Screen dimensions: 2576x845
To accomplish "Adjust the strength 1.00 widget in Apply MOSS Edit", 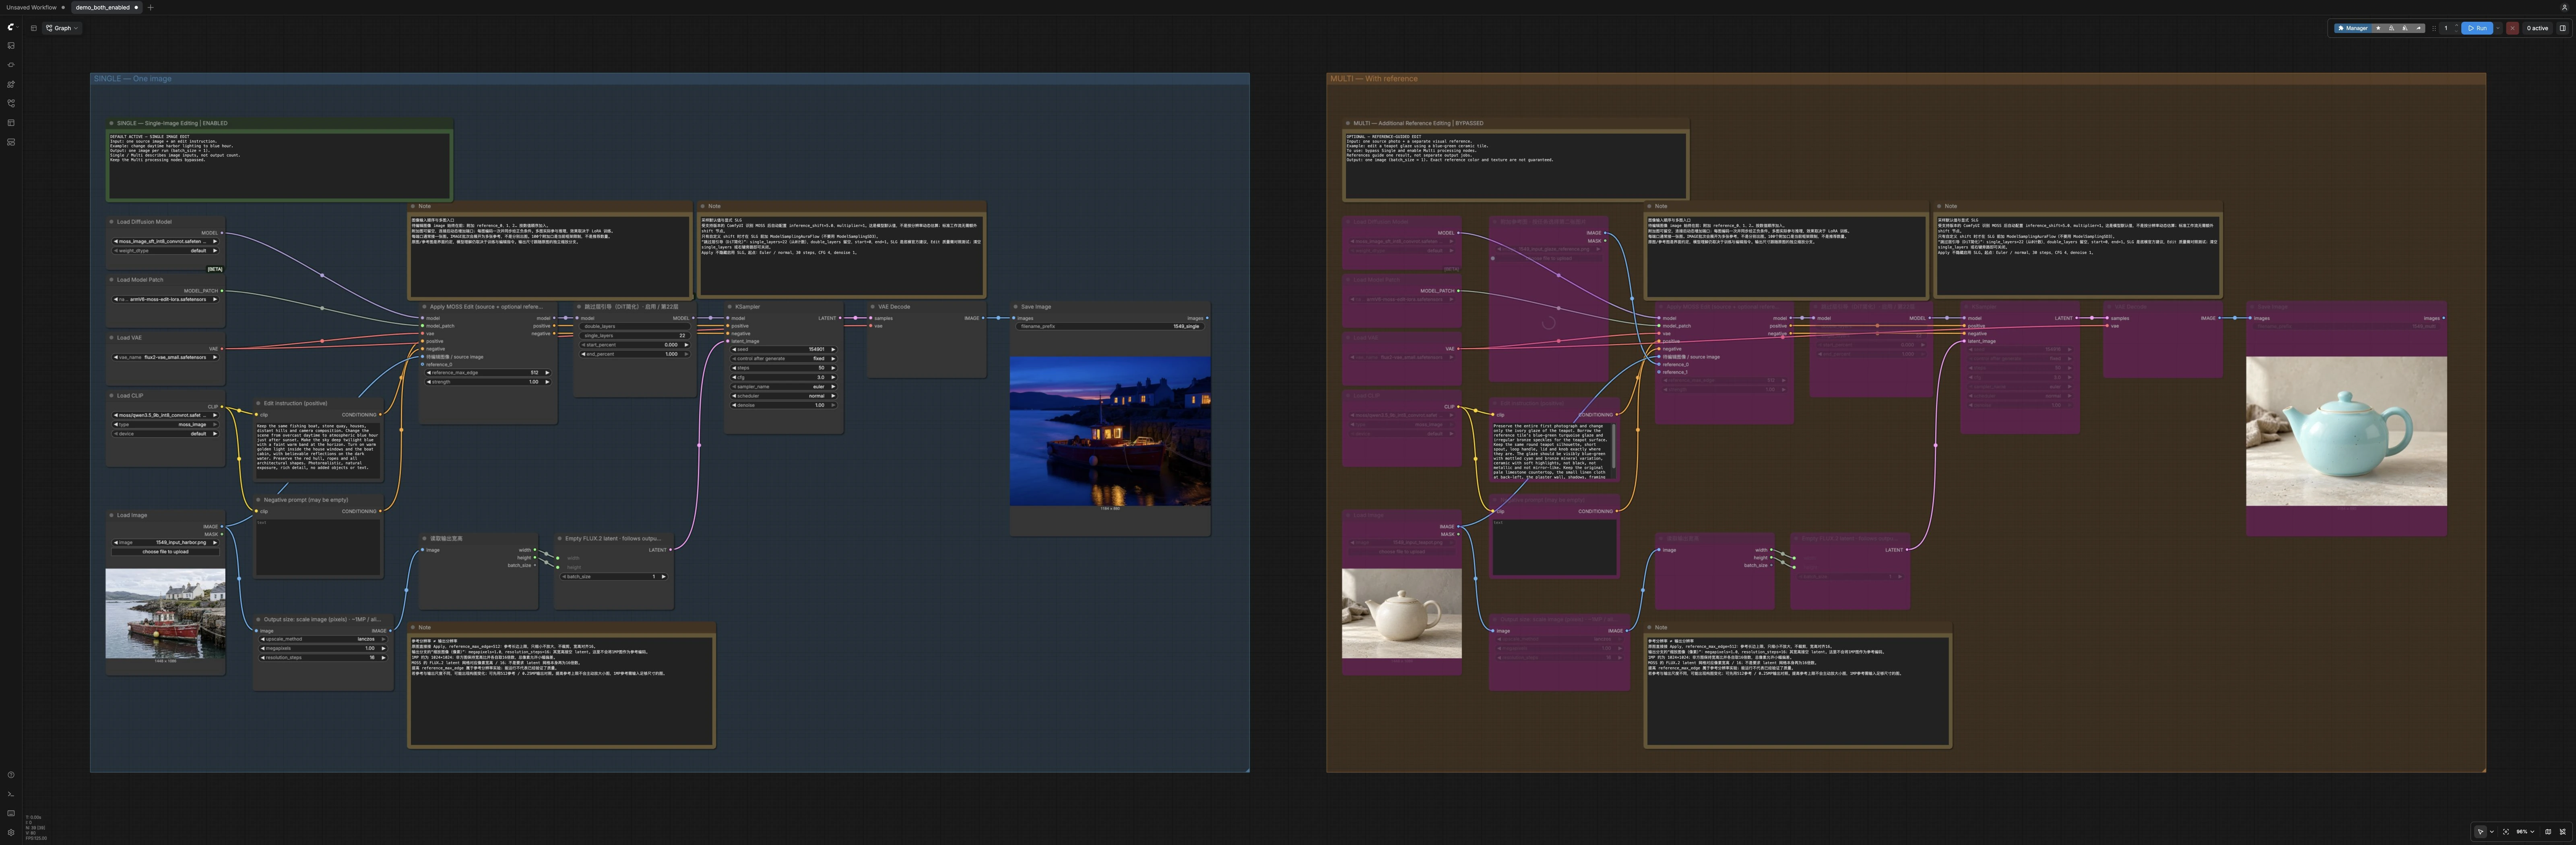I will pos(488,382).
